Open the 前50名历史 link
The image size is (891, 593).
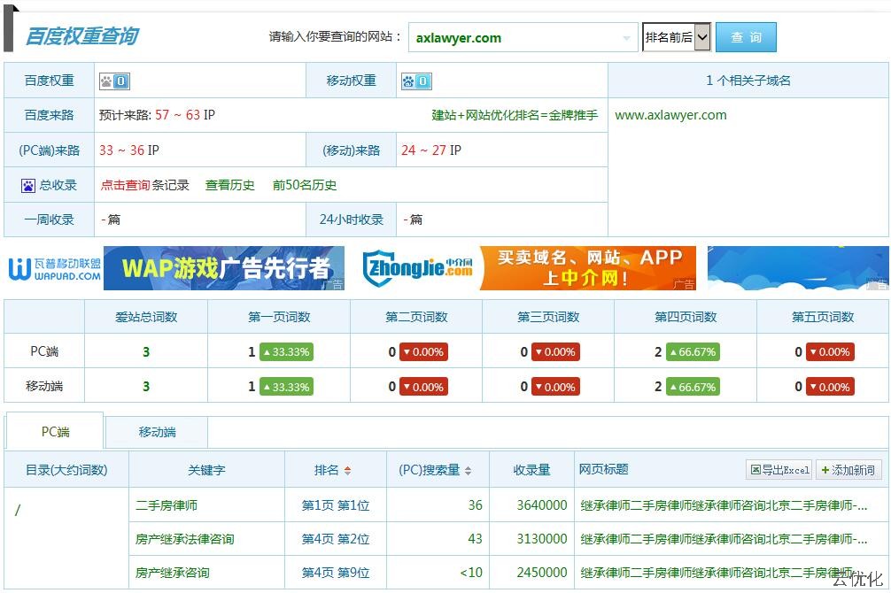pos(305,185)
